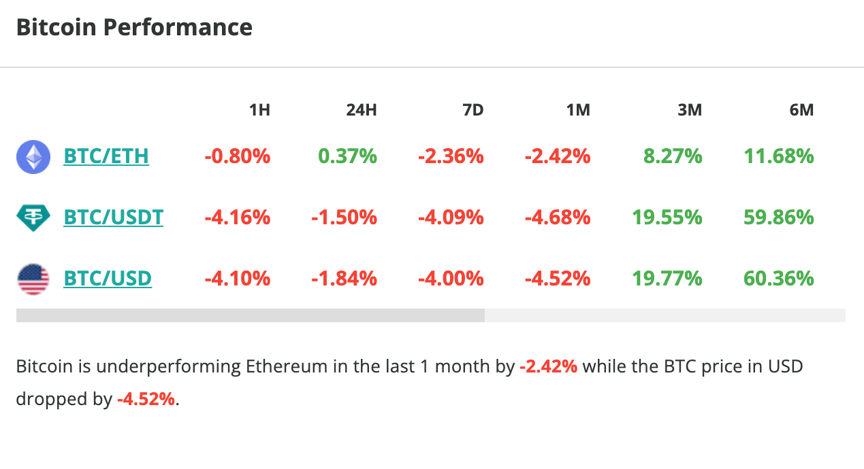Select the 6M column header
The image size is (864, 469).
pyautogui.click(x=801, y=110)
